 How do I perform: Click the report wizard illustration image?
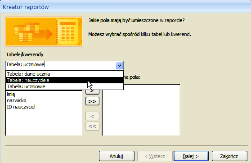(x=44, y=32)
